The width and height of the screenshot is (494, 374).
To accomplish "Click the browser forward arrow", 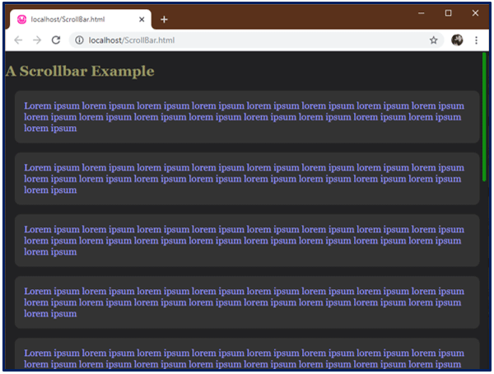I will 37,40.
